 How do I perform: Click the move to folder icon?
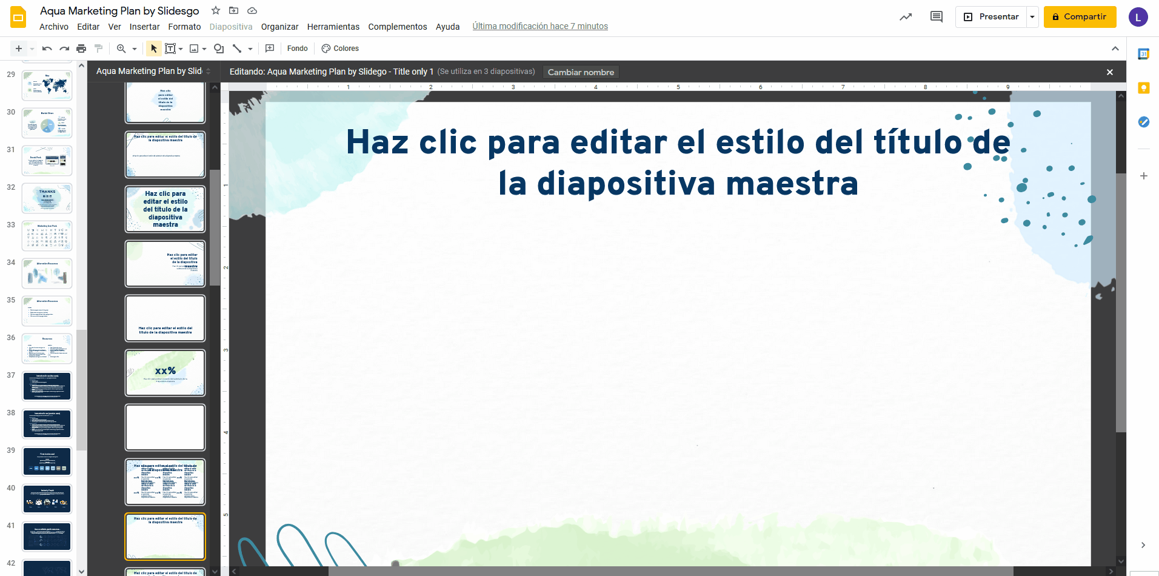click(x=234, y=10)
